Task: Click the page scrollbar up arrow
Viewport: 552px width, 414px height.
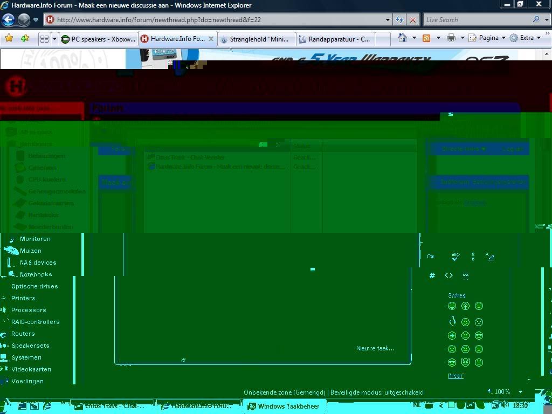Action: tap(547, 54)
